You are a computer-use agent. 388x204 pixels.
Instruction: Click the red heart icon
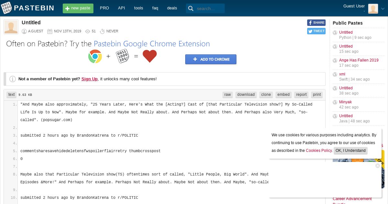pos(150,56)
